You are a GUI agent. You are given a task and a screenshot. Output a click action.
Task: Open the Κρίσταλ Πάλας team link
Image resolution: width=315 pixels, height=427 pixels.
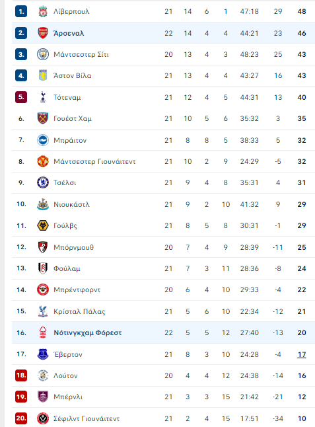coord(79,311)
